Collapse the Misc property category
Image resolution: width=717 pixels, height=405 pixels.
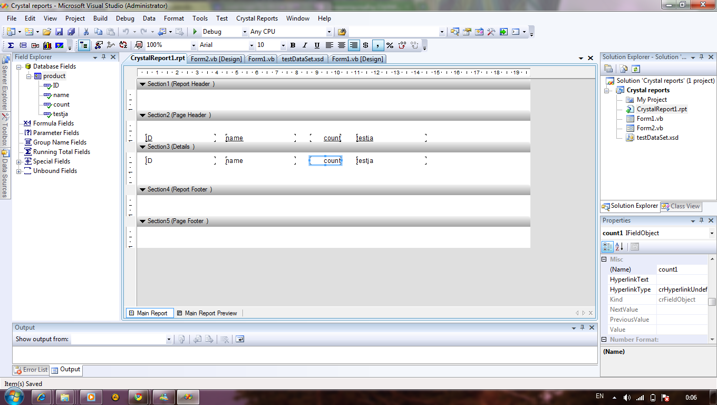605,259
